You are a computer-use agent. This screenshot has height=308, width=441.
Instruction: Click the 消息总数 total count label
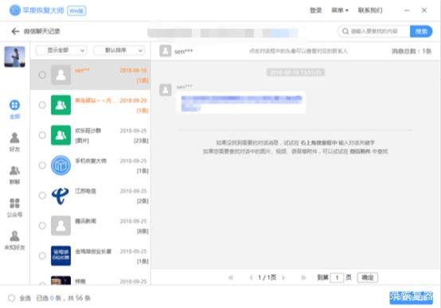412,51
